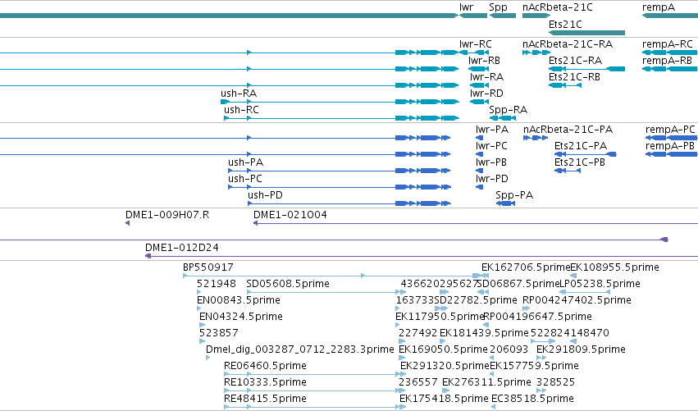Viewport: 698px width, 411px height.
Task: Click the lwr-PB protein label
Action: [491, 162]
